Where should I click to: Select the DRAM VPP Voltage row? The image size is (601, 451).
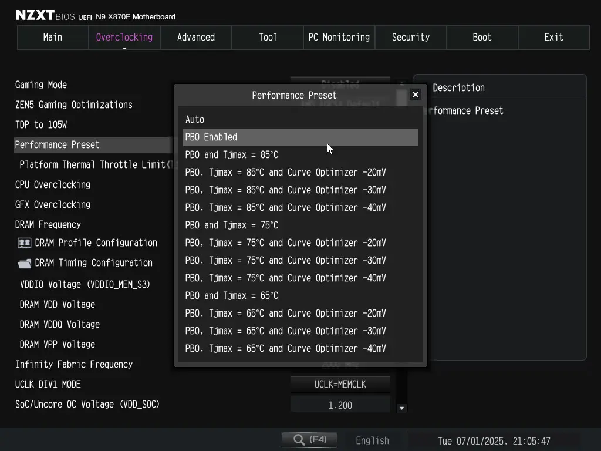58,344
